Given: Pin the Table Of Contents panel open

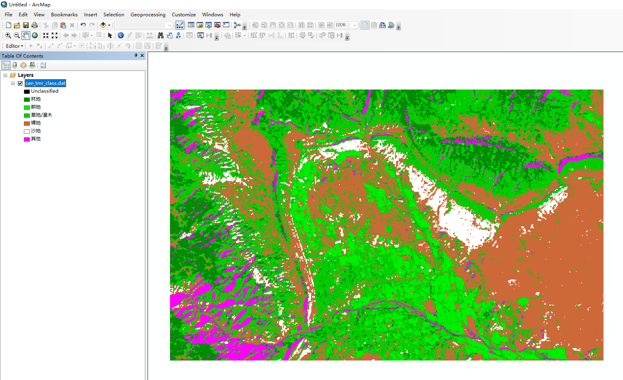Looking at the screenshot, I should [136, 56].
